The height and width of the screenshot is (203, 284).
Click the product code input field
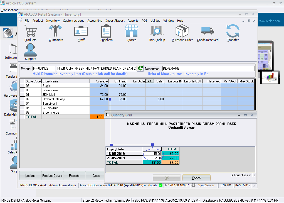tap(44, 68)
